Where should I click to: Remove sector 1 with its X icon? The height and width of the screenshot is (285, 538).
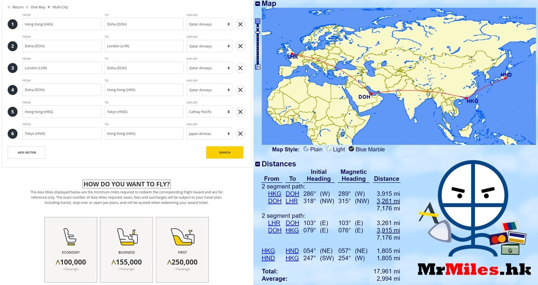(x=240, y=24)
